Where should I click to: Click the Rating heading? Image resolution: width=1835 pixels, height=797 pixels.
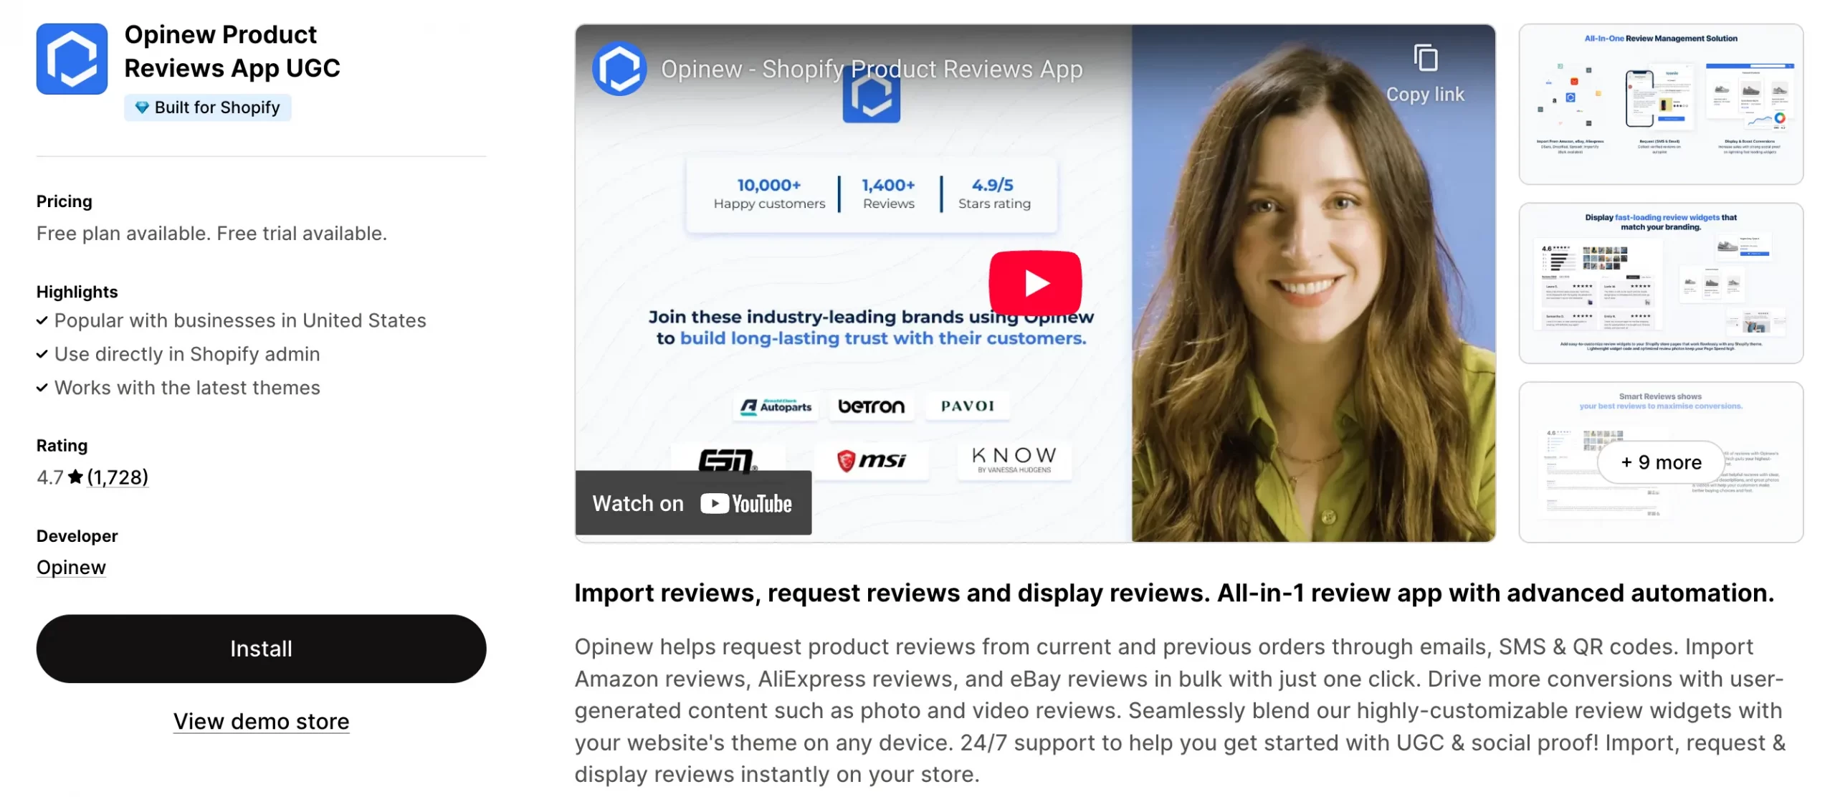[62, 445]
